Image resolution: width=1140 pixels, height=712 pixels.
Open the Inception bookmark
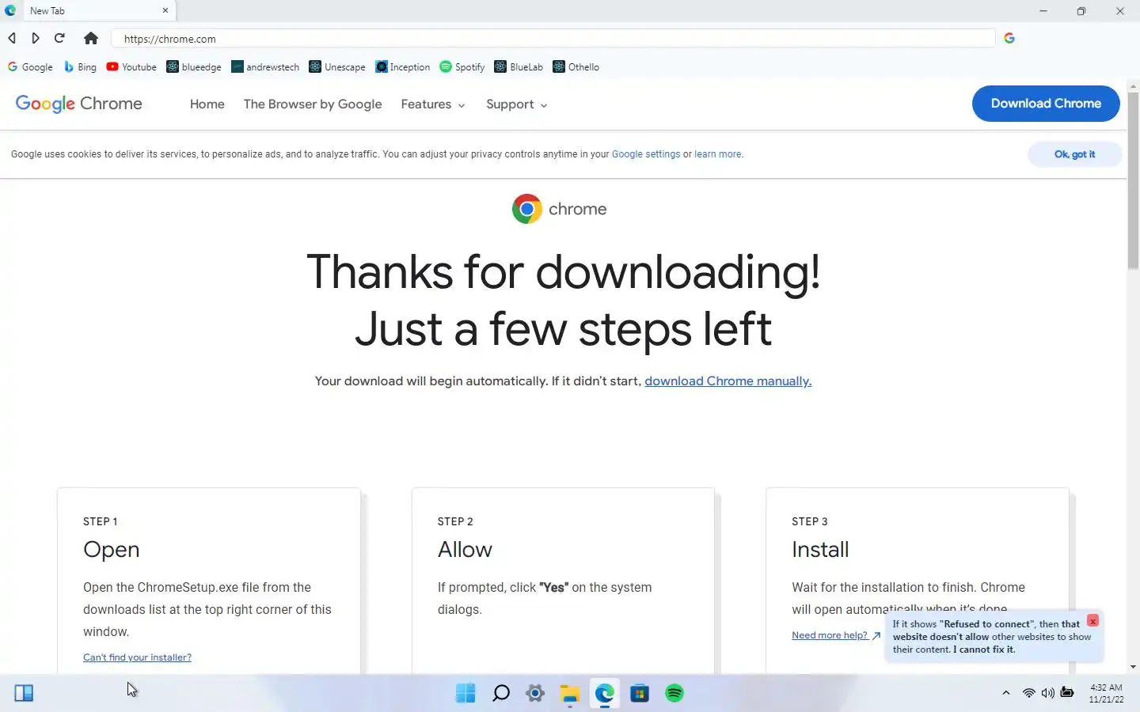pyautogui.click(x=403, y=67)
